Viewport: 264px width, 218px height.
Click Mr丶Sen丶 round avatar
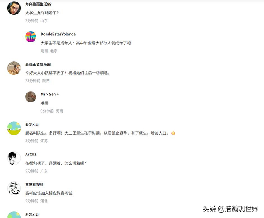(x=31, y=97)
